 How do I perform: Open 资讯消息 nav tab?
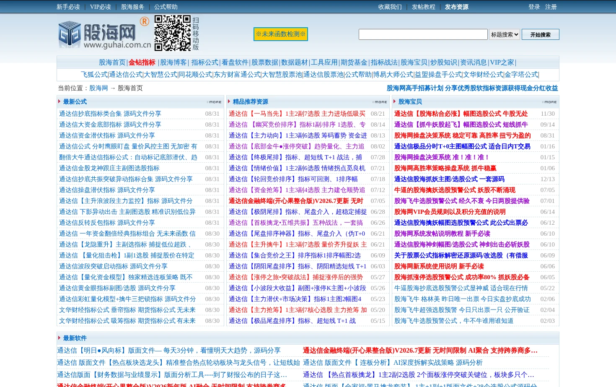point(474,62)
